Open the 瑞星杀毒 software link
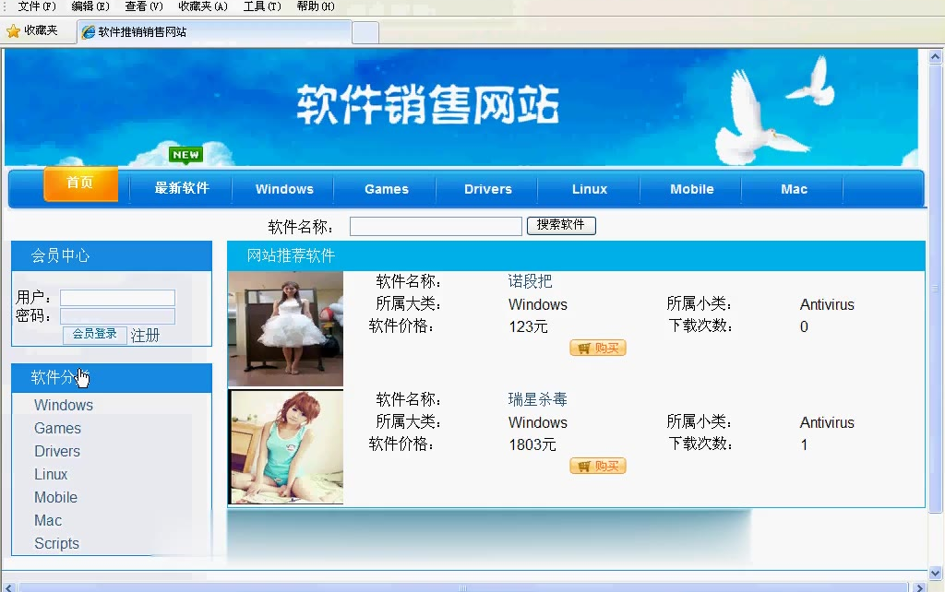 (538, 399)
